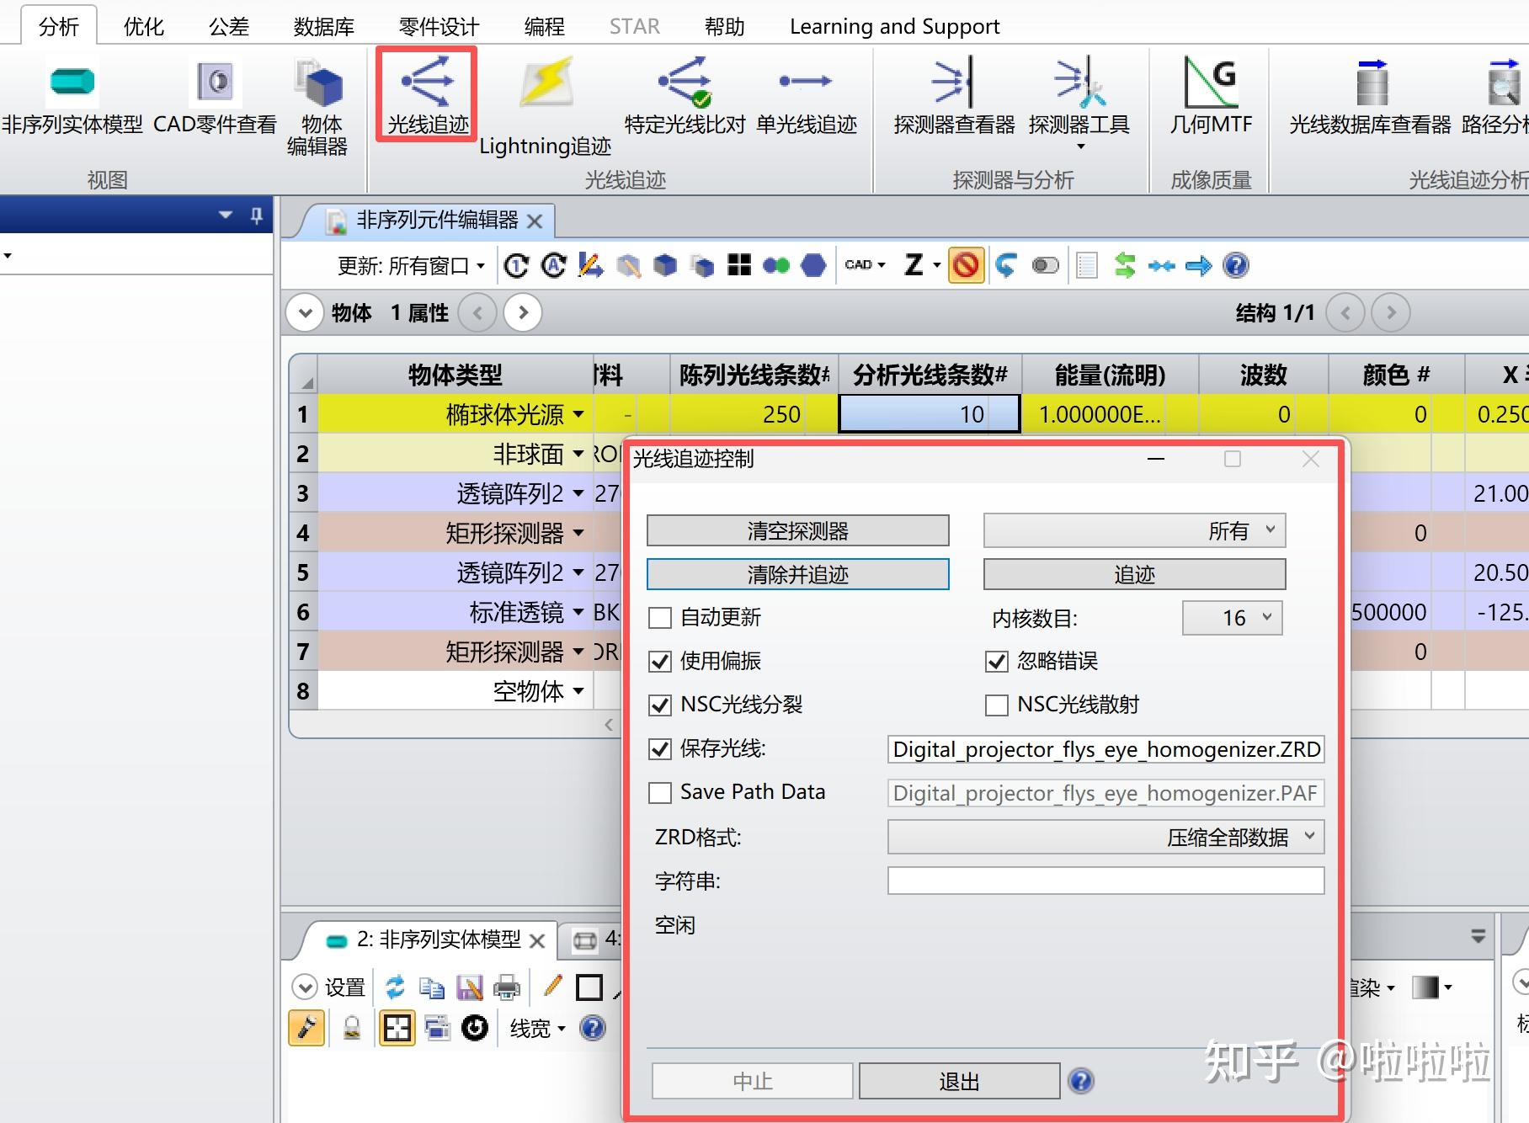Enable NSC光线散射 option
The height and width of the screenshot is (1123, 1529).
[997, 705]
